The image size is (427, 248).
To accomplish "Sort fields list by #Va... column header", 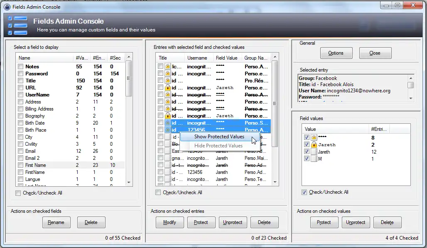I will point(82,58).
